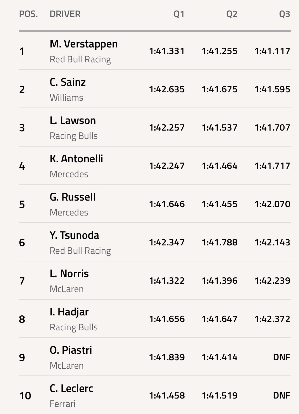
Task: Select L. Lawson driver name
Action: (x=73, y=121)
